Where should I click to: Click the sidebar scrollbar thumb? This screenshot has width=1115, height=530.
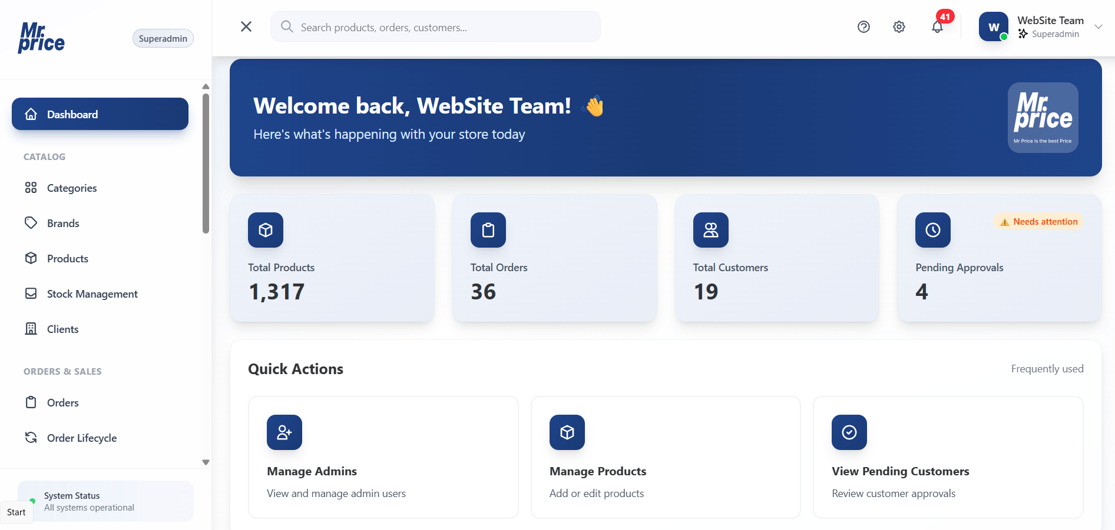tap(206, 164)
